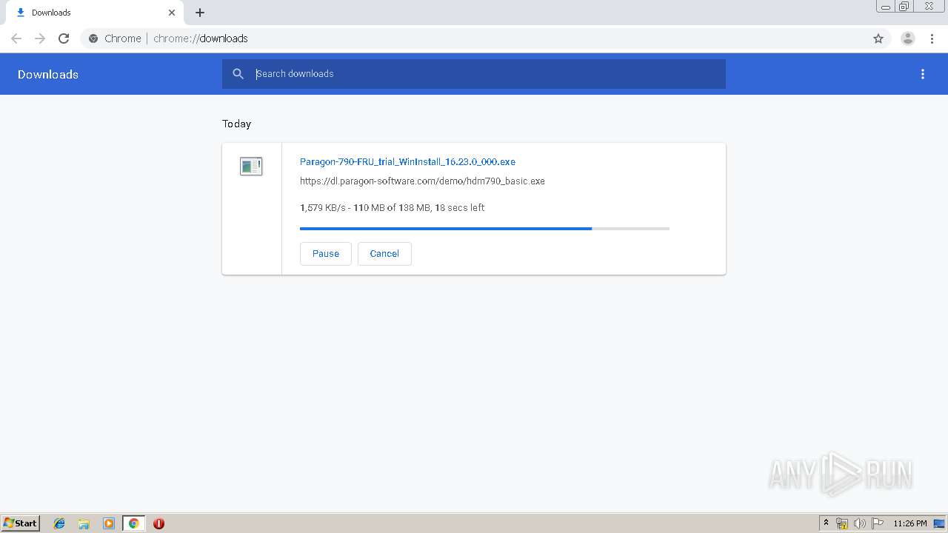Switch to Chrome in the taskbar

tap(133, 523)
